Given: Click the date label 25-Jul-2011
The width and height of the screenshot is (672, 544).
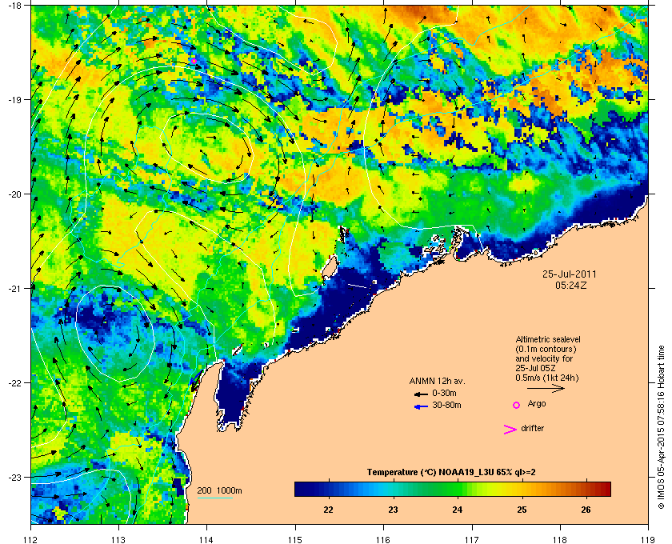Looking at the screenshot, I should click(569, 274).
